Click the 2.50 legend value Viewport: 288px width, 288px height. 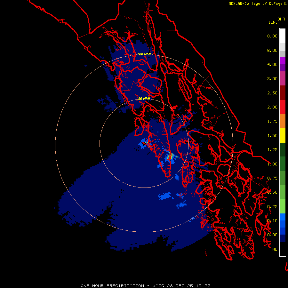[272, 93]
